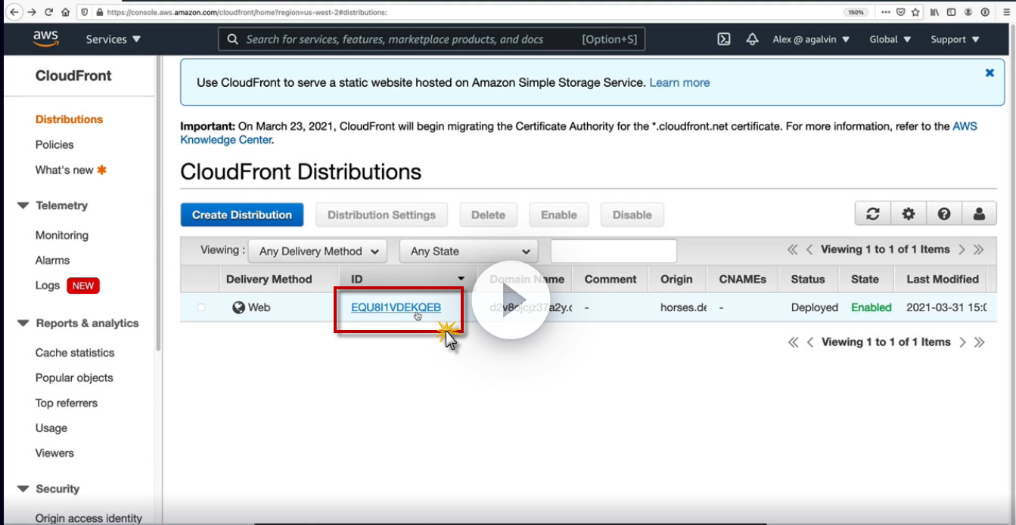Open Cache statistics report

click(75, 353)
